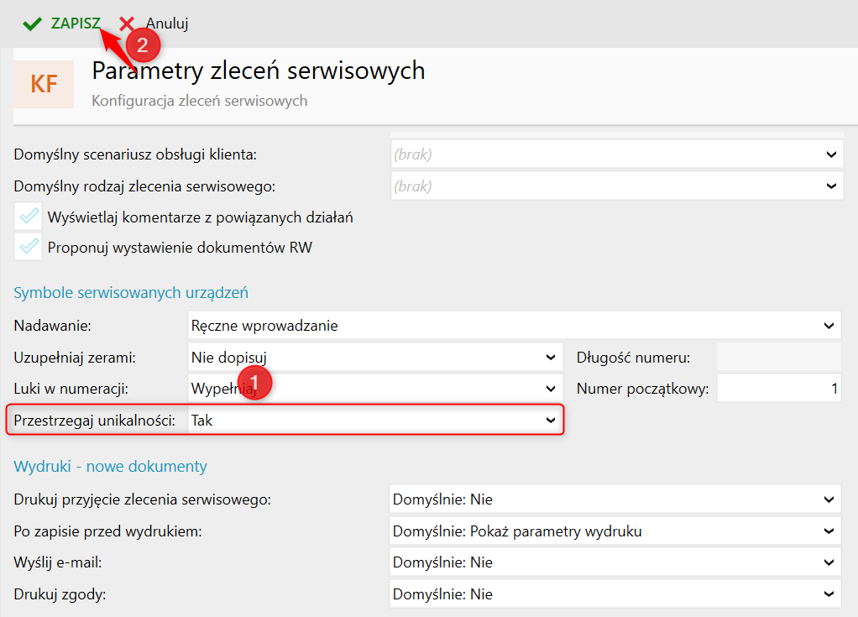Screen dimensions: 858x617
Task: Toggle Proponuj wystawienie dokumentów RW checkbox
Action: 29,247
